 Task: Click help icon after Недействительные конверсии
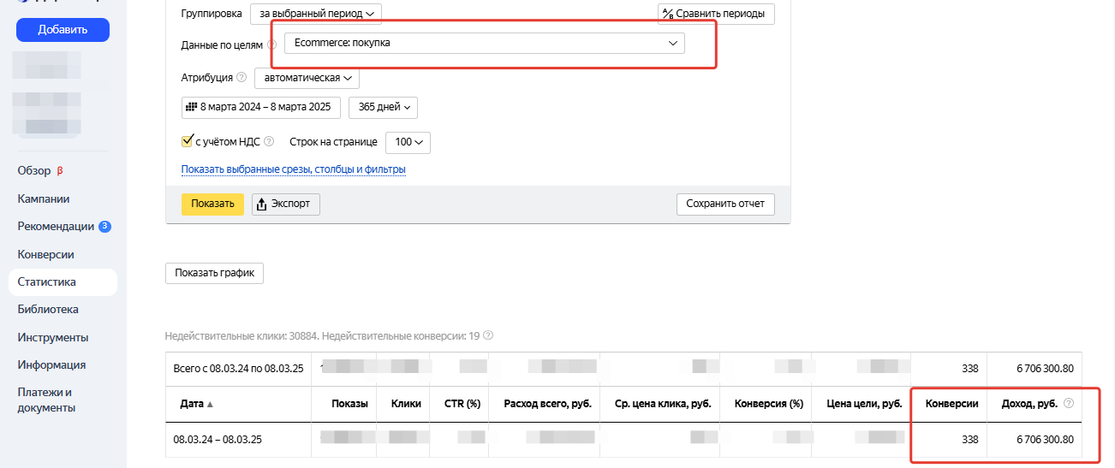click(488, 336)
